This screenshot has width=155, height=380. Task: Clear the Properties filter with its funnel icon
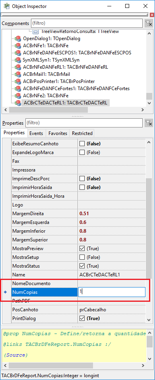[149, 123]
